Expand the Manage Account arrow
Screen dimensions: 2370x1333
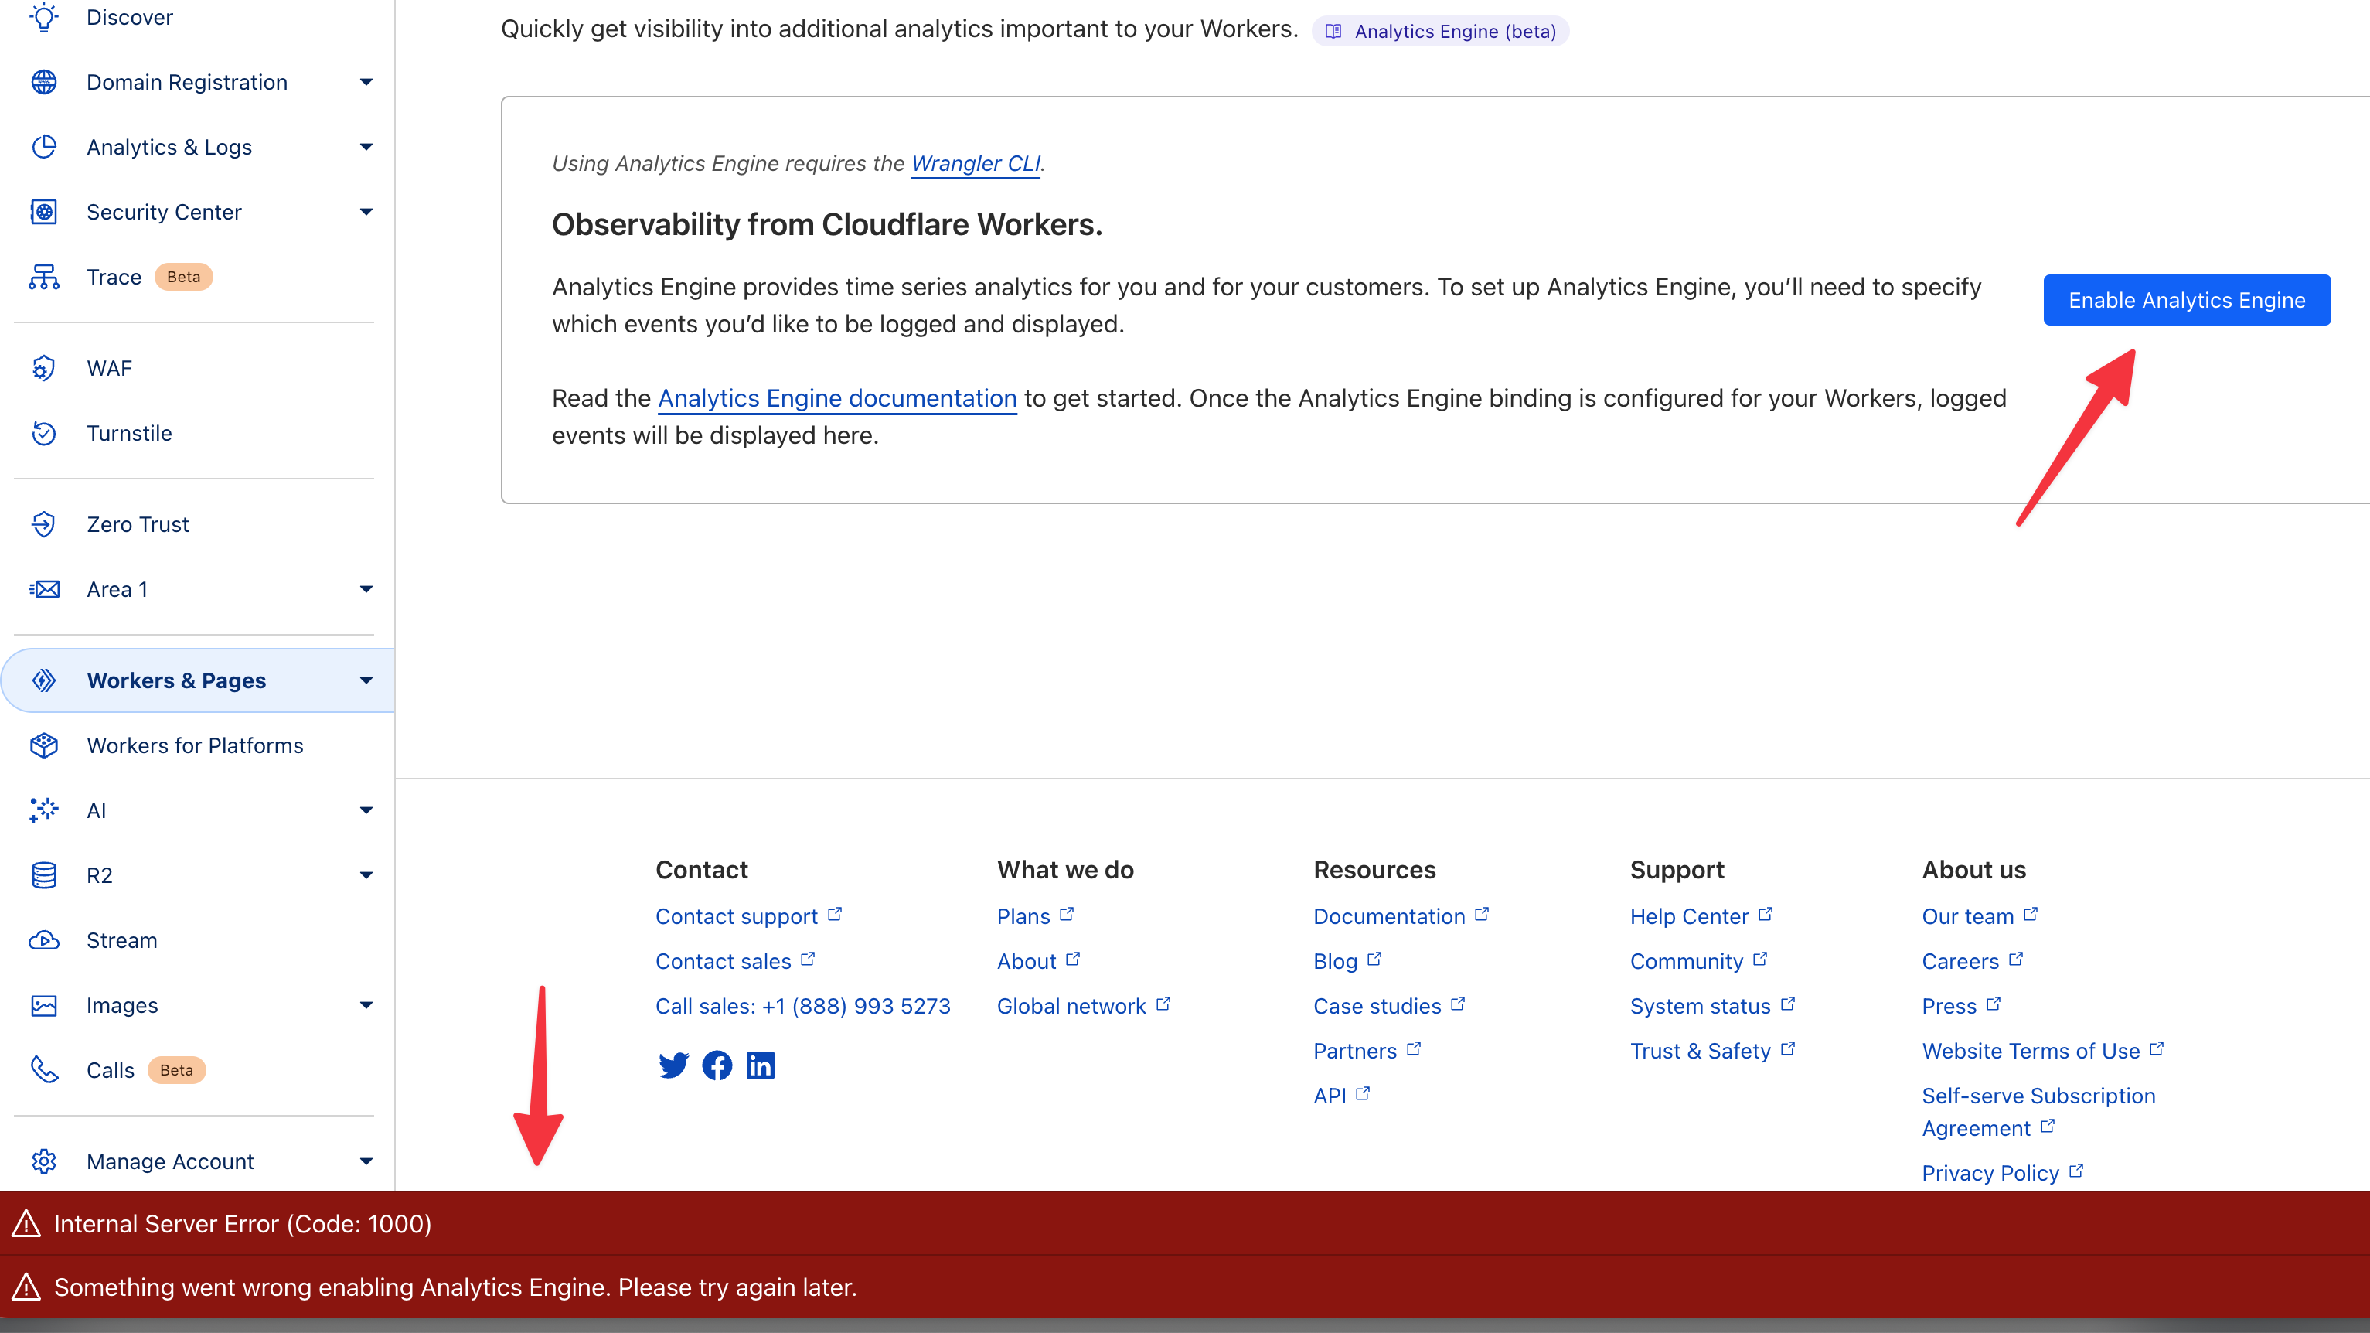pyautogui.click(x=366, y=1161)
